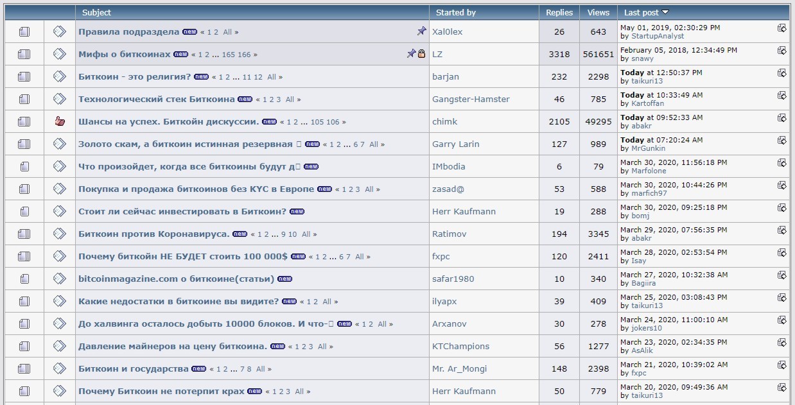The image size is (795, 405).
Task: Click "new" badge beside bitcoinmagazine.com topic
Action: pos(284,279)
